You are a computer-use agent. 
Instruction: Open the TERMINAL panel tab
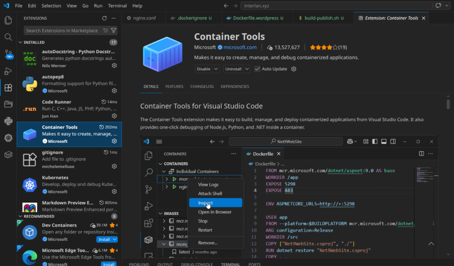231,264
